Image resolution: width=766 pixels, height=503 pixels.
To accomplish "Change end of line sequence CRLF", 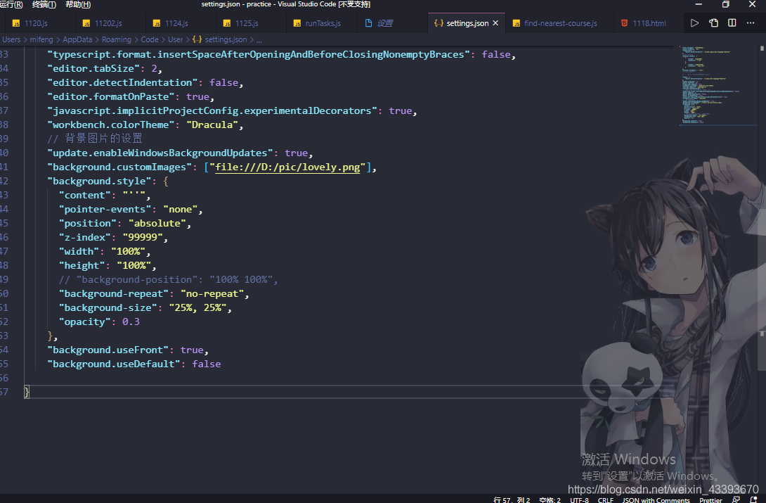I will [605, 499].
